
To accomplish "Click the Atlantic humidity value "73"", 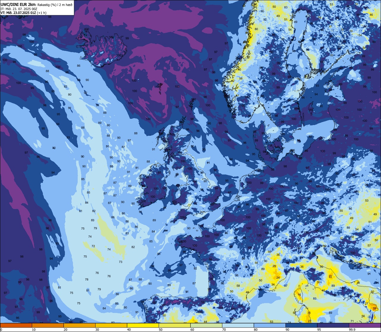I will (x=121, y=262).
